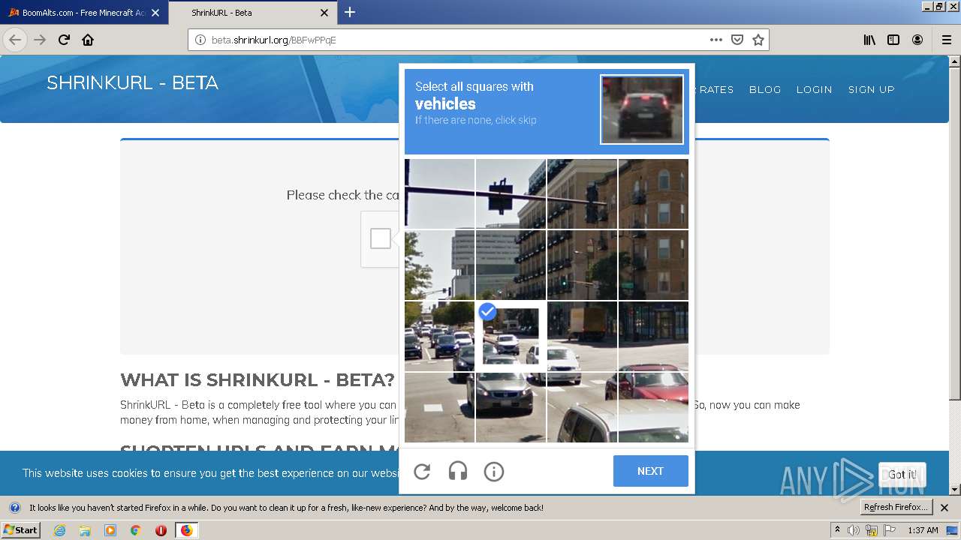961x540 pixels.
Task: Close the ShrinkURL - Beta tab
Action: (324, 13)
